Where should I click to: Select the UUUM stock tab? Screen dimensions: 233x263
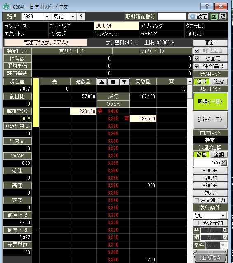point(116,26)
